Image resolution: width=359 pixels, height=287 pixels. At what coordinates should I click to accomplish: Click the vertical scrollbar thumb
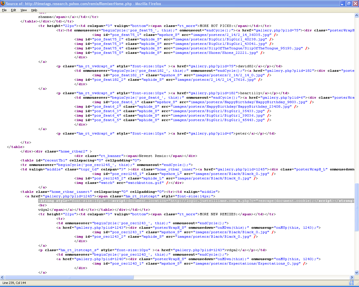(357, 207)
